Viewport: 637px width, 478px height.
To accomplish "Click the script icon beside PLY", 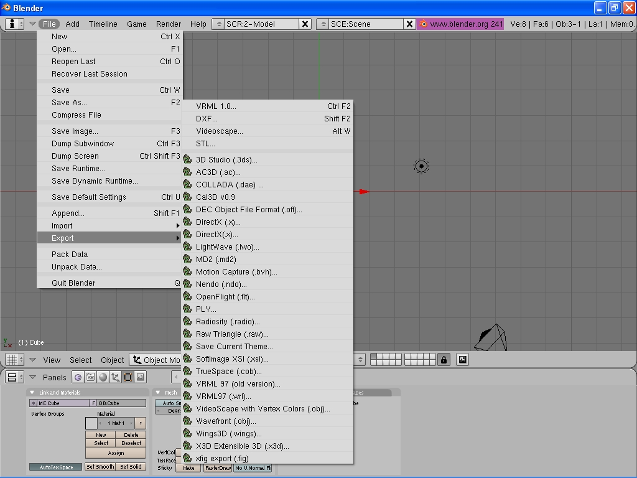I will 187,309.
